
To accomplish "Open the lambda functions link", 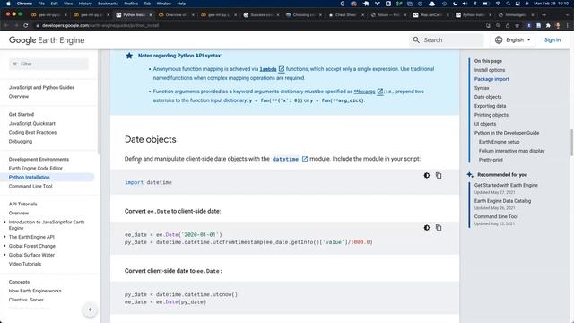I will 272,69.
